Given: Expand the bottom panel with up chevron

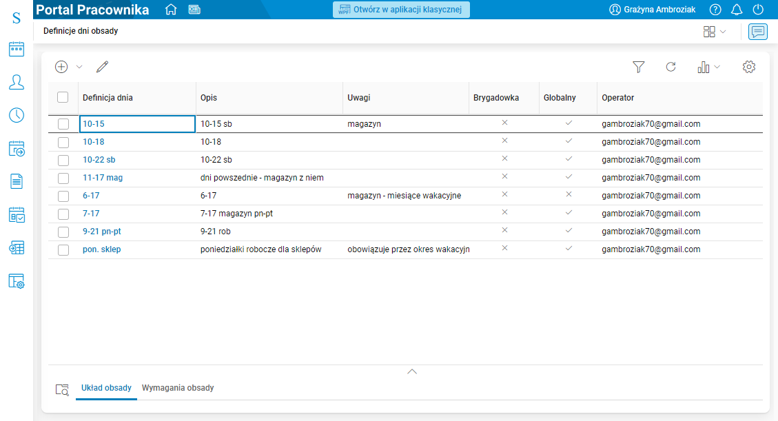Looking at the screenshot, I should [412, 371].
